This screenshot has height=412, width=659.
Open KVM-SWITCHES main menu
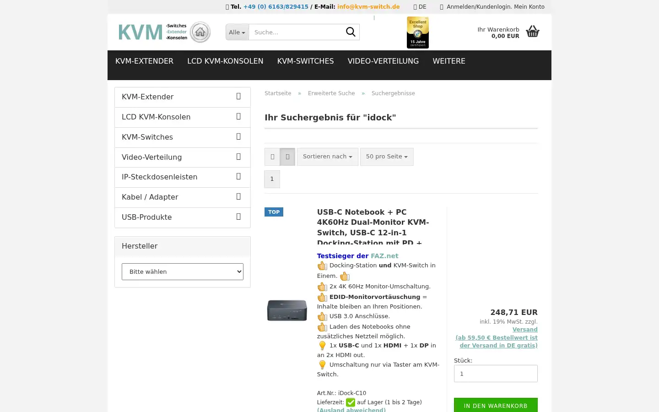tap(305, 61)
